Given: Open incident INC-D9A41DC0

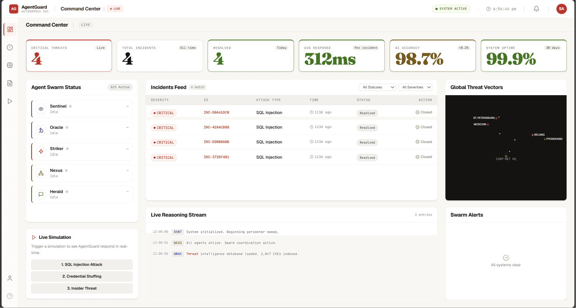Looking at the screenshot, I should [216, 112].
